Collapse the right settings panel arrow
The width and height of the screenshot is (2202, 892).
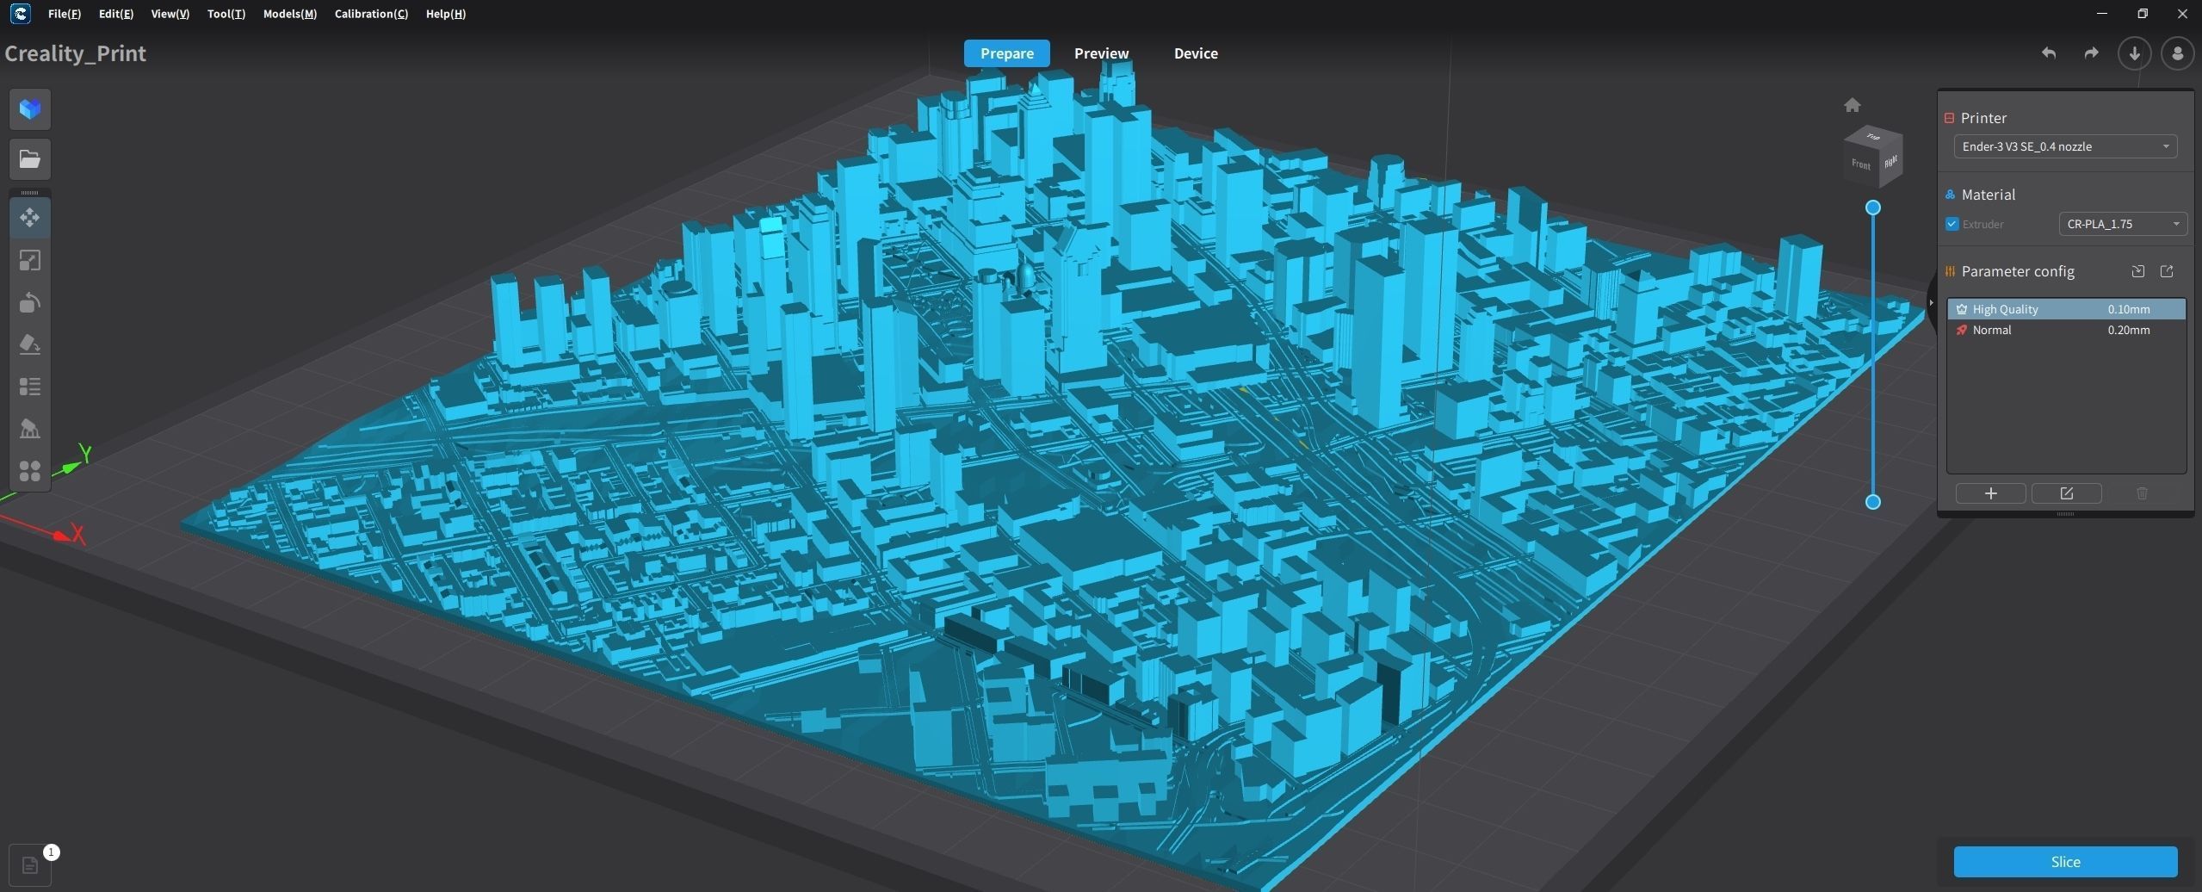pos(1932,302)
